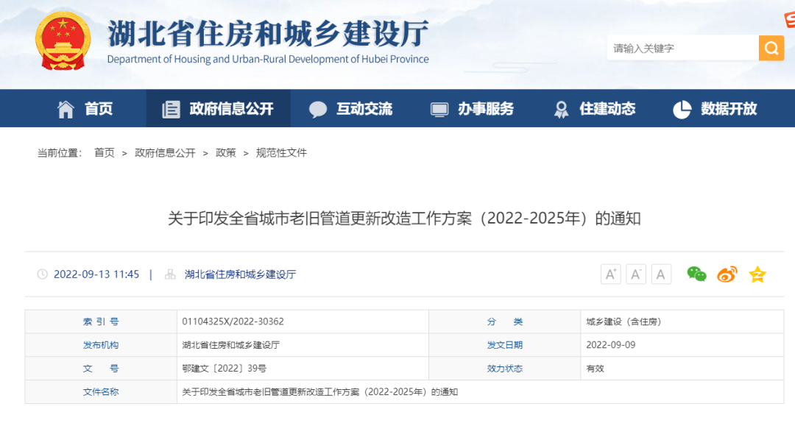Click 政策 breadcrumb link

pos(226,153)
